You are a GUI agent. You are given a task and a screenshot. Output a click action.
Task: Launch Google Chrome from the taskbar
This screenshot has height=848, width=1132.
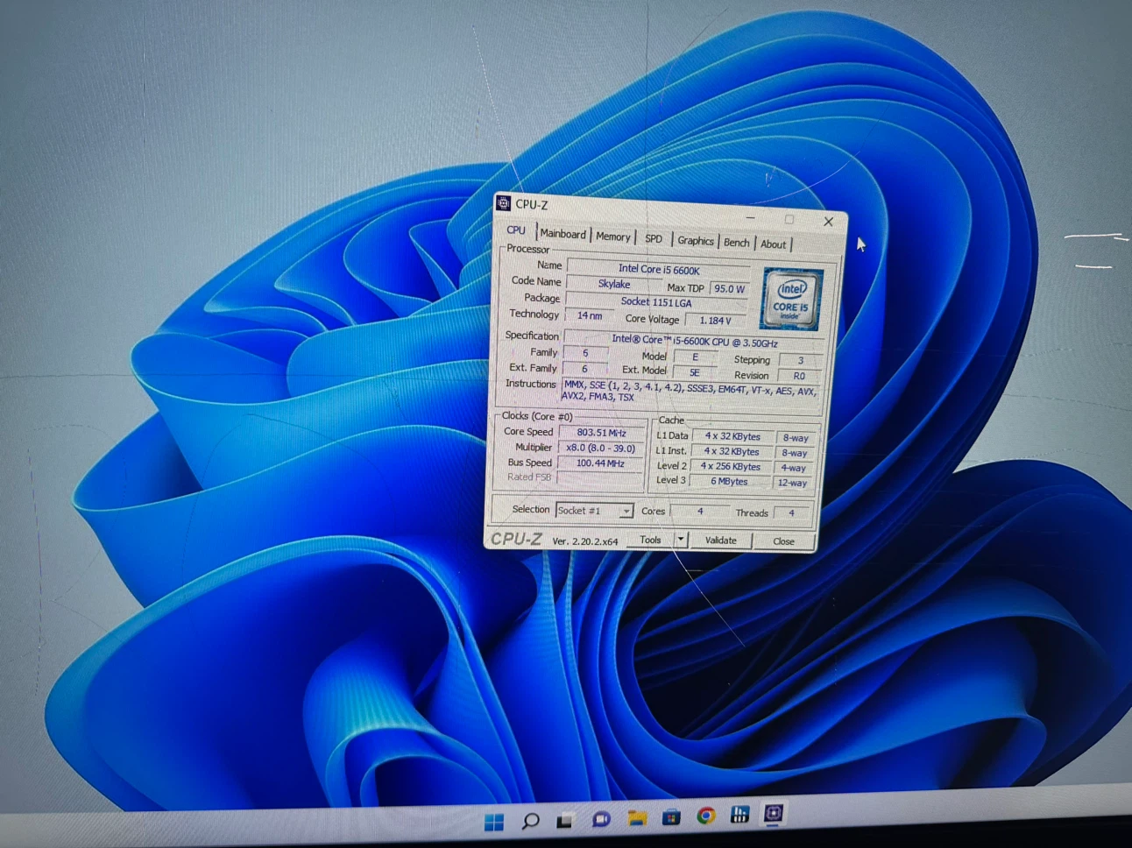(x=705, y=816)
